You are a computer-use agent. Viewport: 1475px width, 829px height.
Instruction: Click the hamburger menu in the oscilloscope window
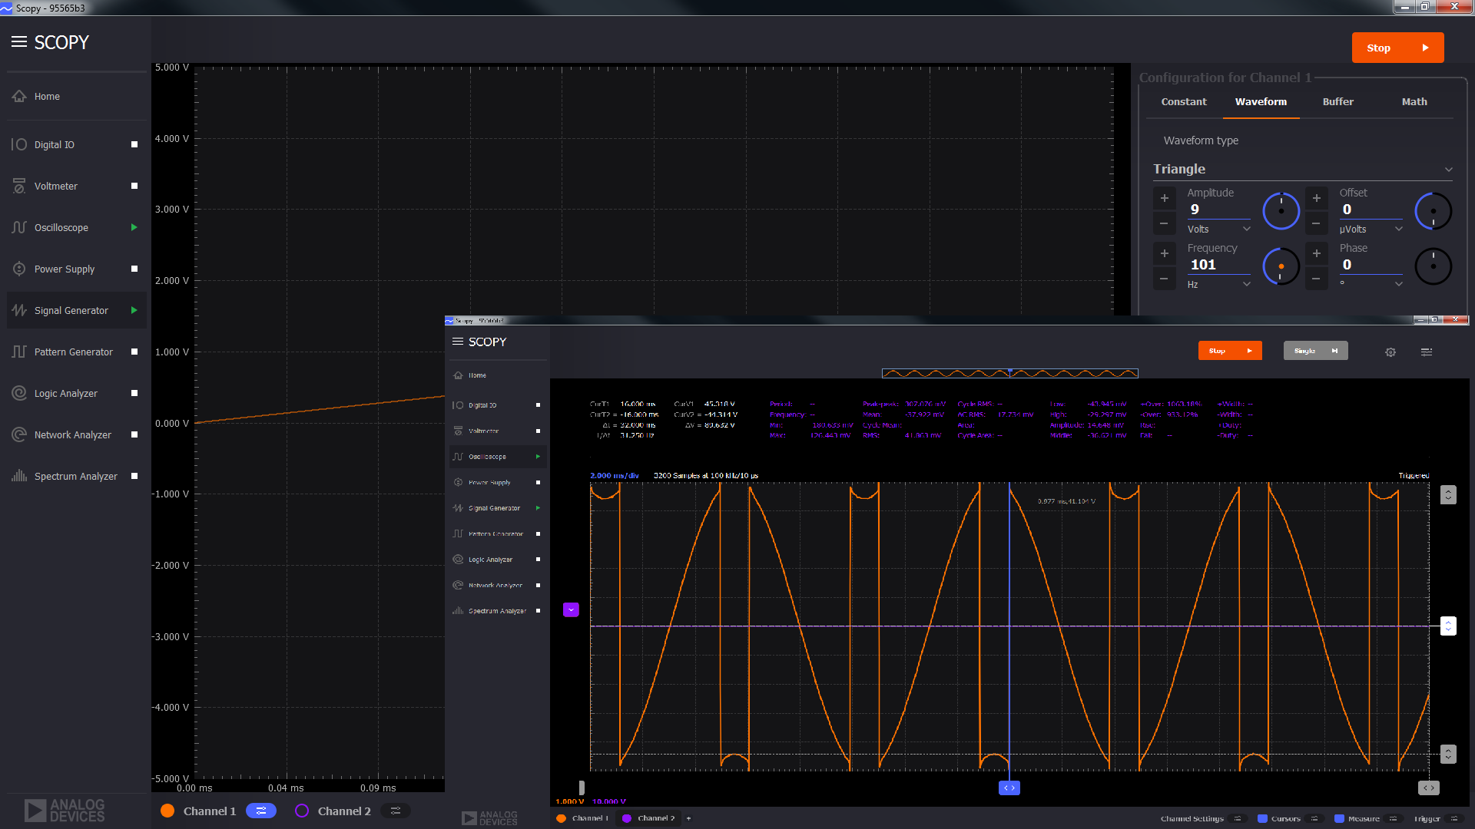pos(458,342)
